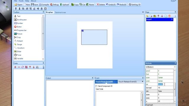This screenshot has width=189, height=106.
Task: Add a Waveform component
Action: pyautogui.click(x=19, y=48)
